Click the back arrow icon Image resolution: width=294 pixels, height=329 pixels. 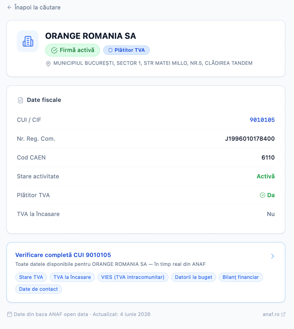point(9,7)
